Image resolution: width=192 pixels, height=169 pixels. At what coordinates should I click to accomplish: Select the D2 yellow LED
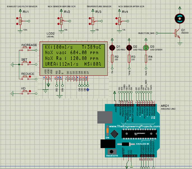129,47
